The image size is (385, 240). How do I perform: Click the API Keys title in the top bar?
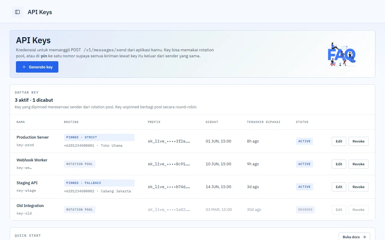(x=40, y=12)
